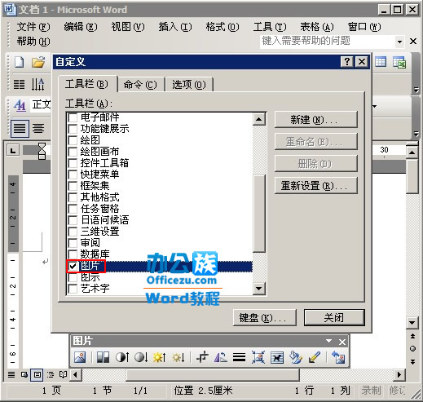Select Set Transparent Color tool
This screenshot has width=423, height=402.
point(315,357)
